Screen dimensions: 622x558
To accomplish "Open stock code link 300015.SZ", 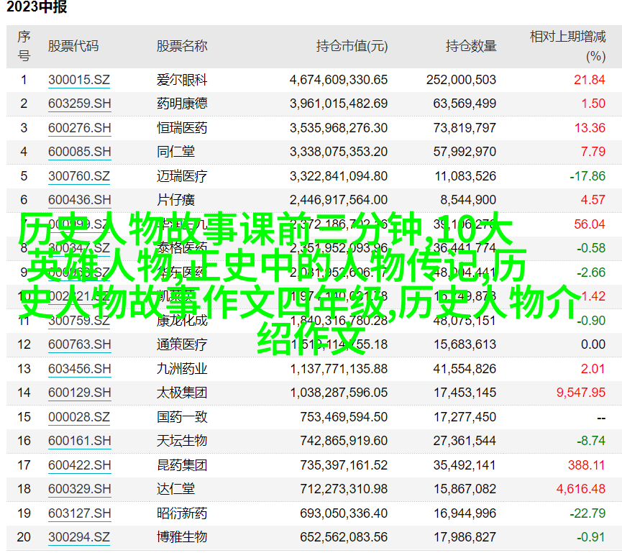I will click(x=79, y=80).
